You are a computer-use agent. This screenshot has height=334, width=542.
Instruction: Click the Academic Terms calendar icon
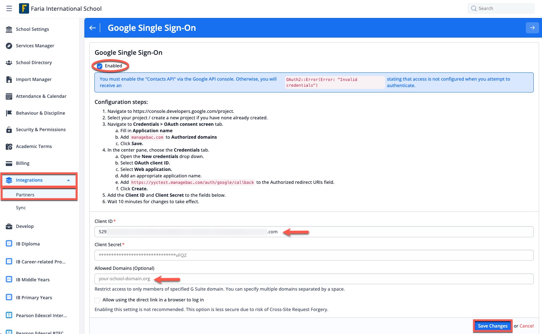point(9,147)
